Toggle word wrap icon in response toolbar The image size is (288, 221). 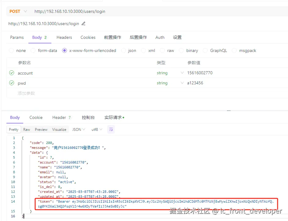click(111, 130)
